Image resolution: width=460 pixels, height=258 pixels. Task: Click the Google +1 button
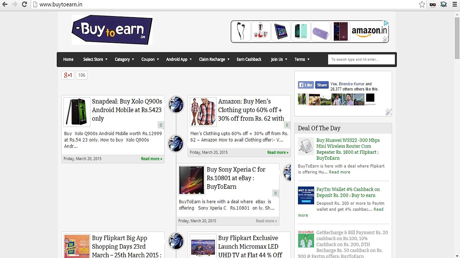68,75
